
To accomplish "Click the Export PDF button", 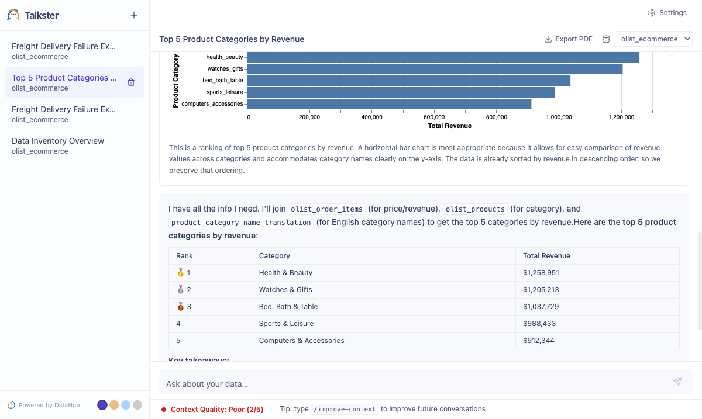I will pos(568,39).
